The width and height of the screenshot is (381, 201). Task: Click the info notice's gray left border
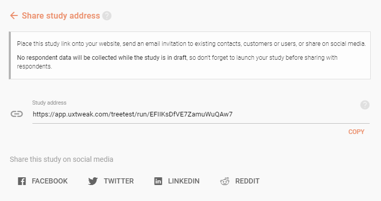click(10, 55)
